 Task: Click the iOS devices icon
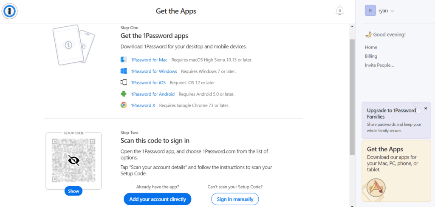click(124, 82)
